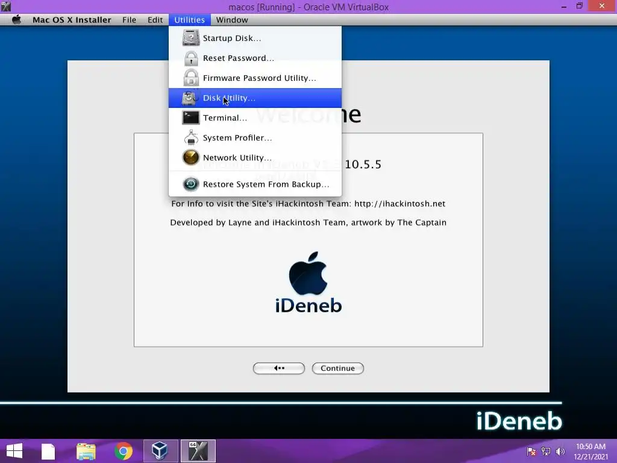Viewport: 617px width, 463px height.
Task: Click the 10.5.5 version text
Action: click(363, 164)
